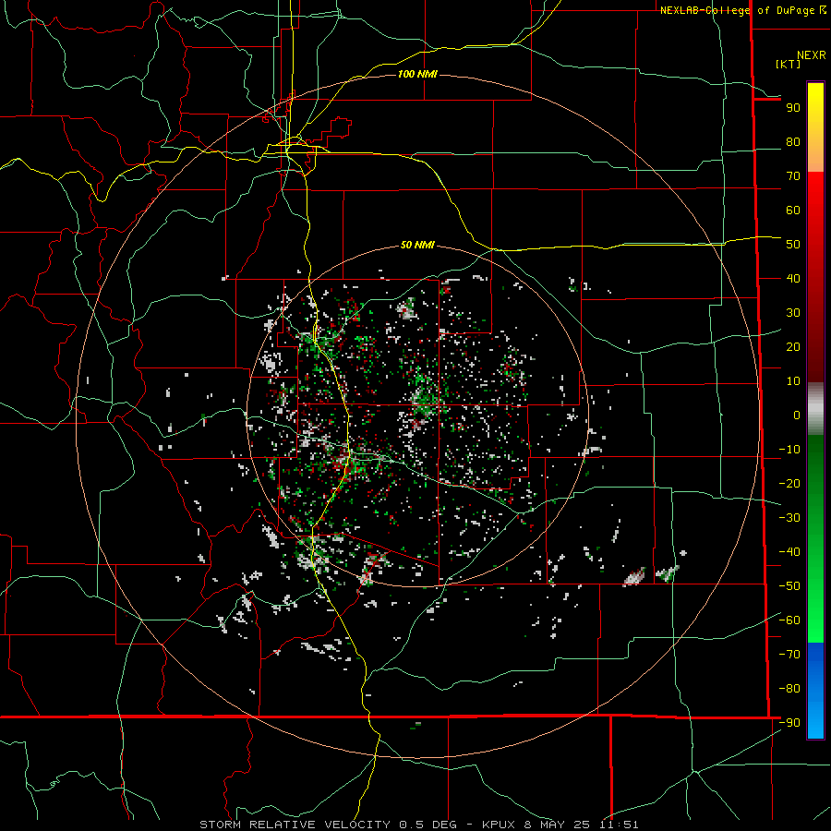This screenshot has width=831, height=831.
Task: Click the 50 value on velocity scale
Action: click(x=793, y=245)
